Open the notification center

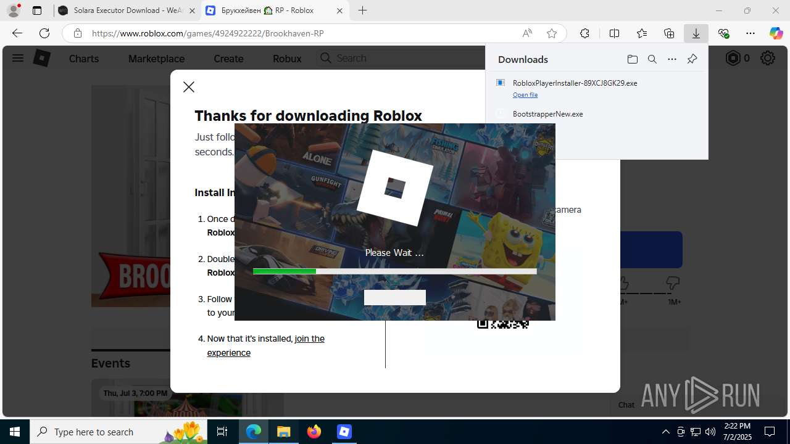click(x=770, y=432)
